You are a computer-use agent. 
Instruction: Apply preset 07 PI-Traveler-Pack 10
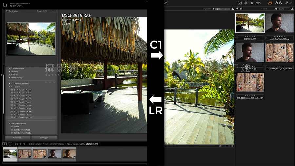coord(23,117)
